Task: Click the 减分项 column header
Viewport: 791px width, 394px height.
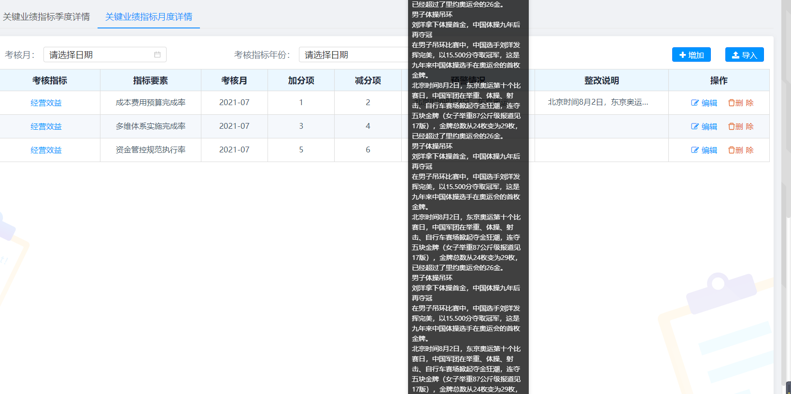Action: 368,81
